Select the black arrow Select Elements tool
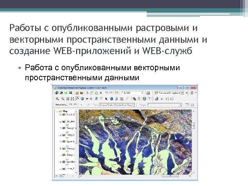The height and width of the screenshot is (186, 248). coord(106,99)
